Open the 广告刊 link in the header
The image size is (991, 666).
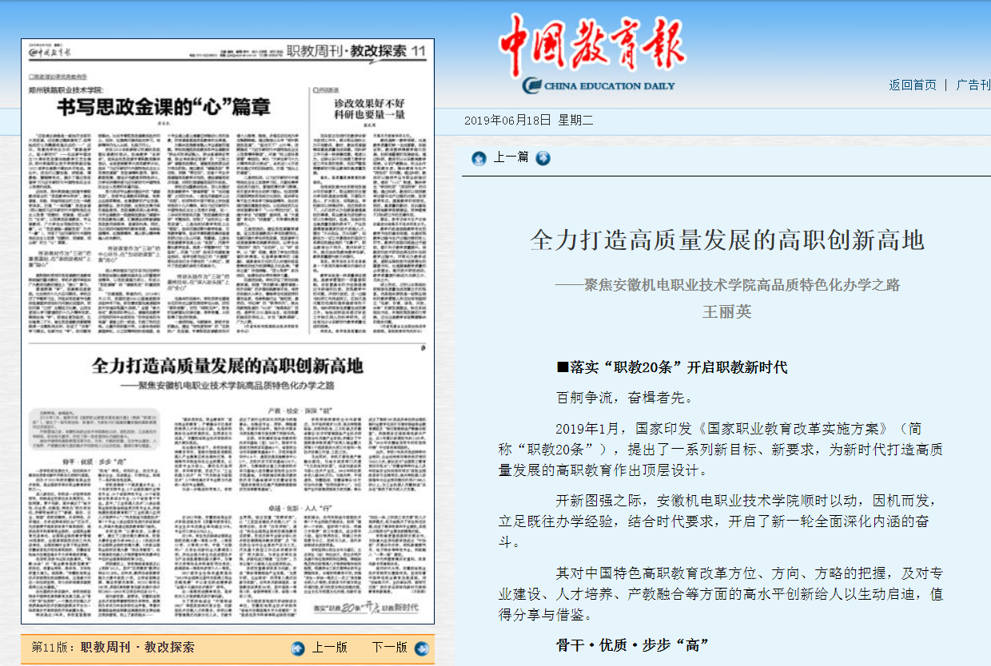(x=973, y=85)
